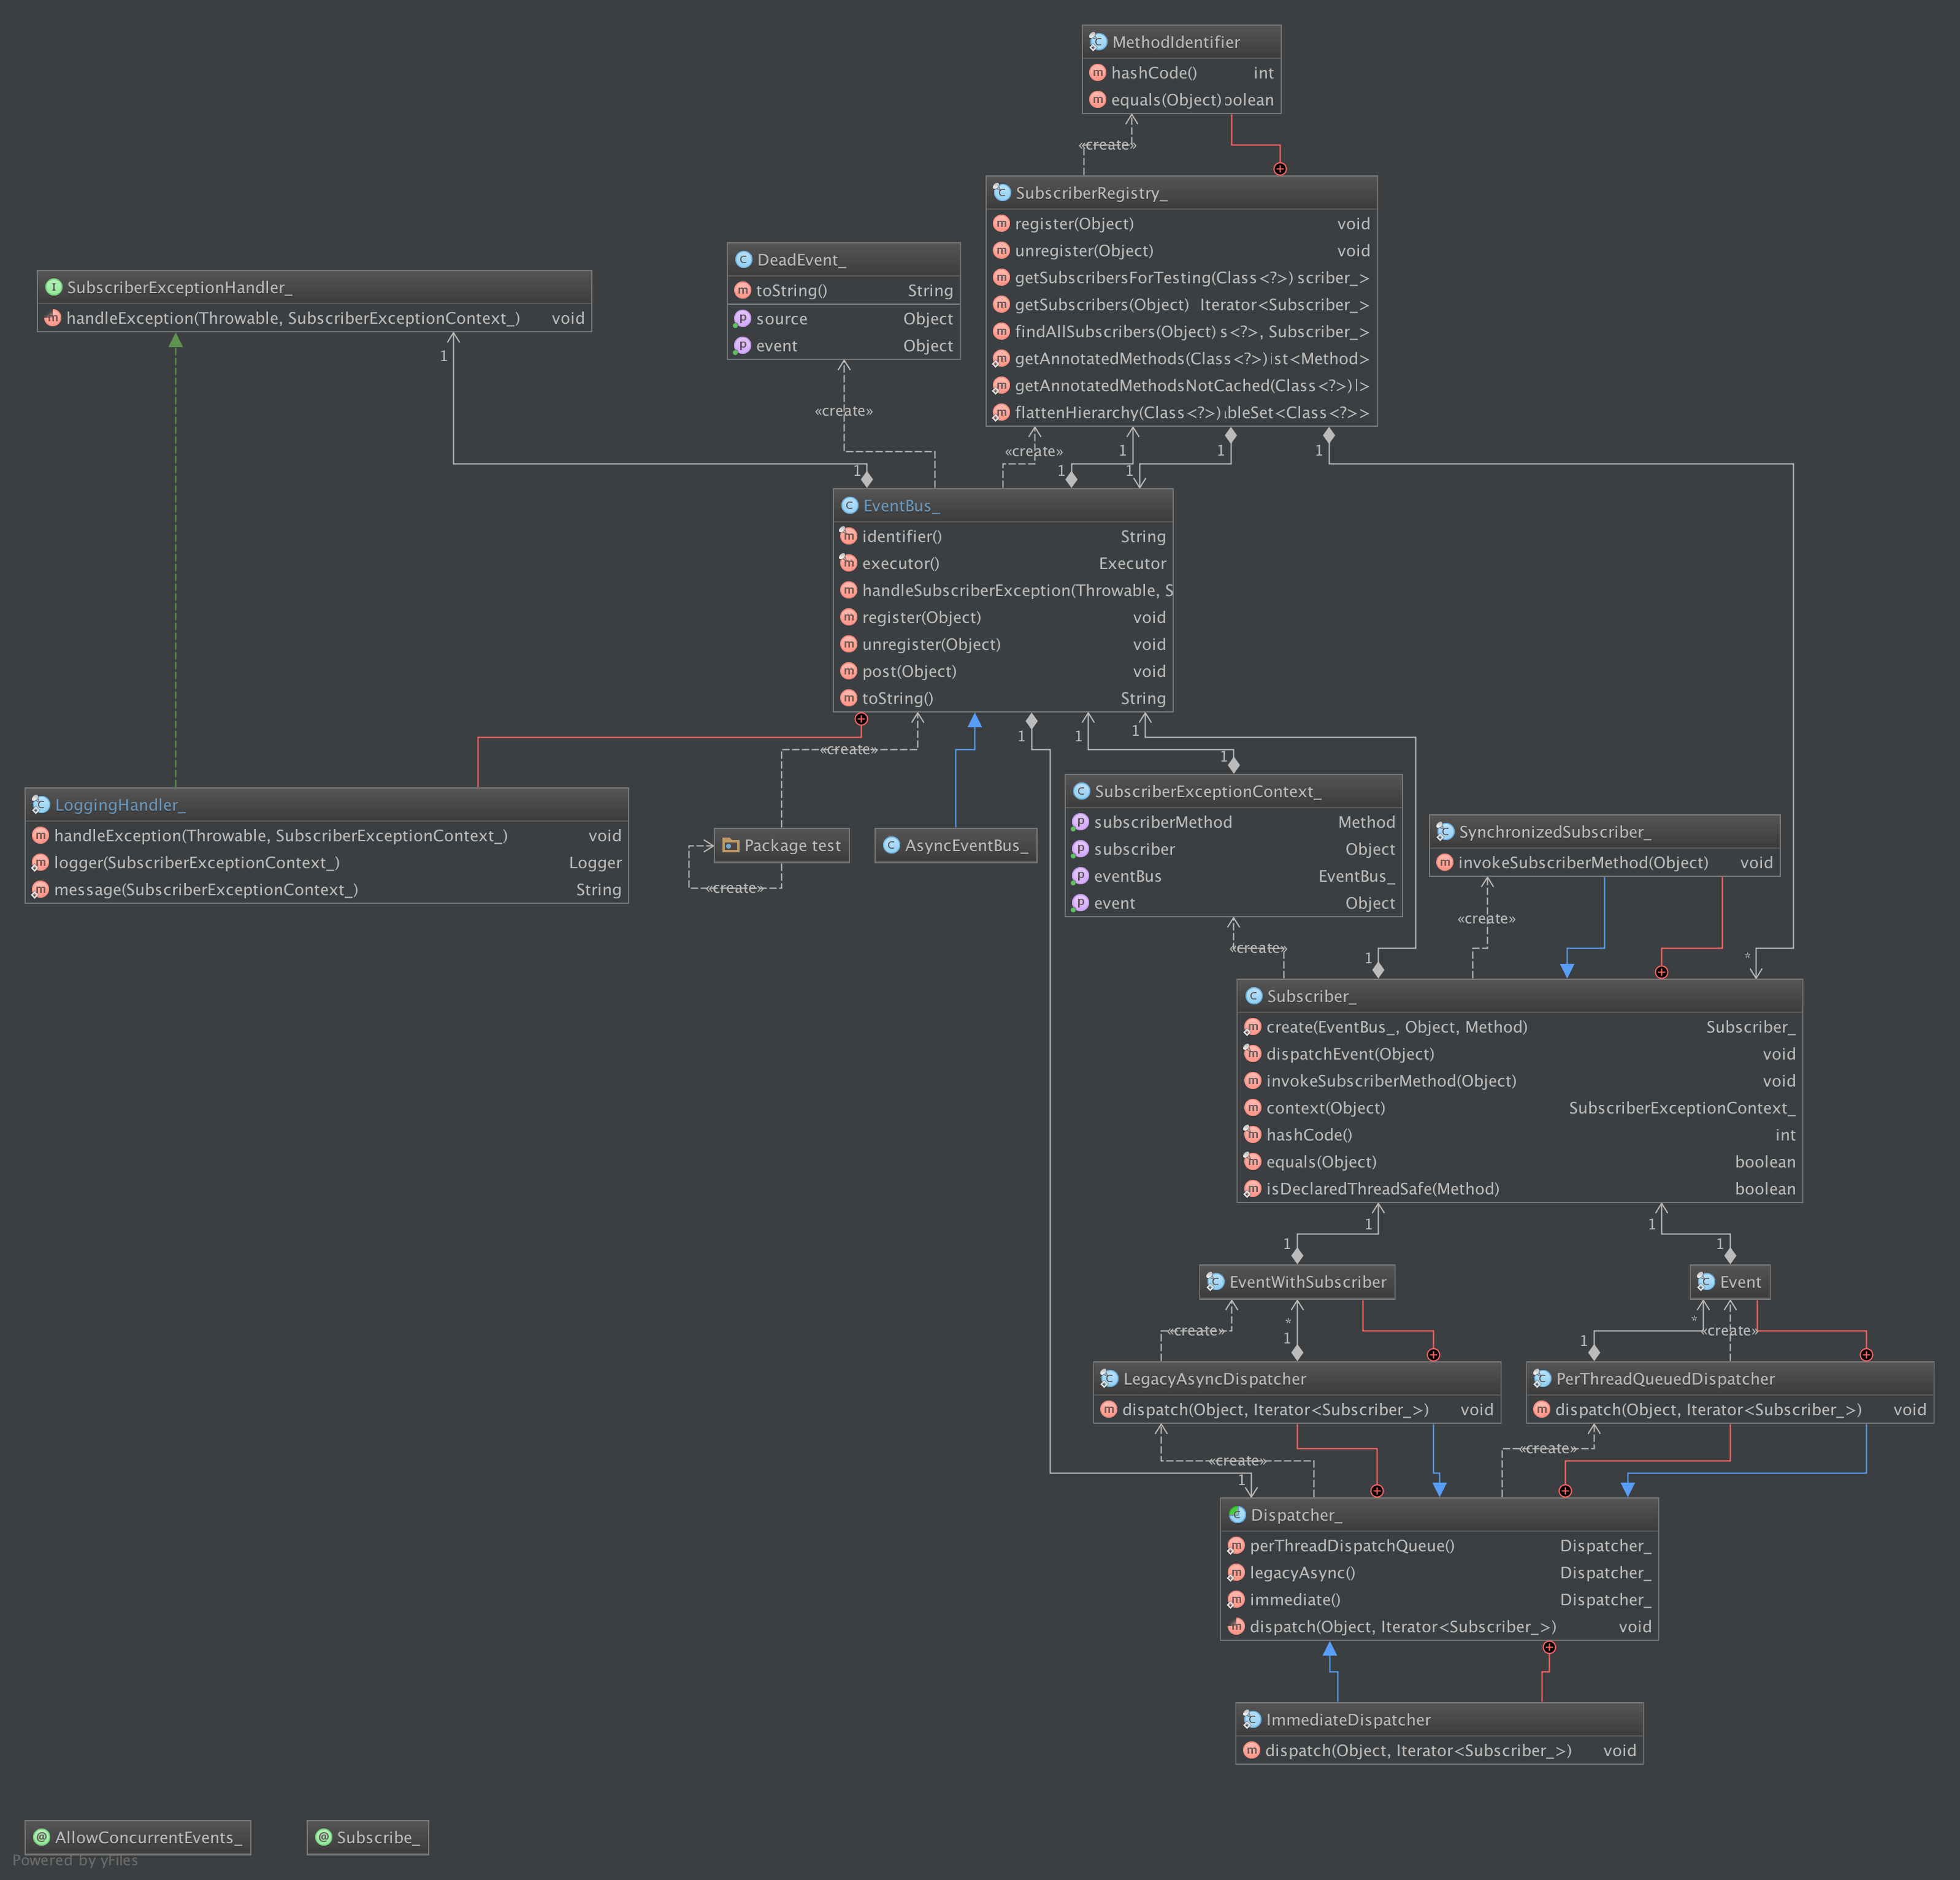Screen dimensions: 1960x1880
Task: Click the ImmediateDispatcher node header
Action: [1347, 1719]
